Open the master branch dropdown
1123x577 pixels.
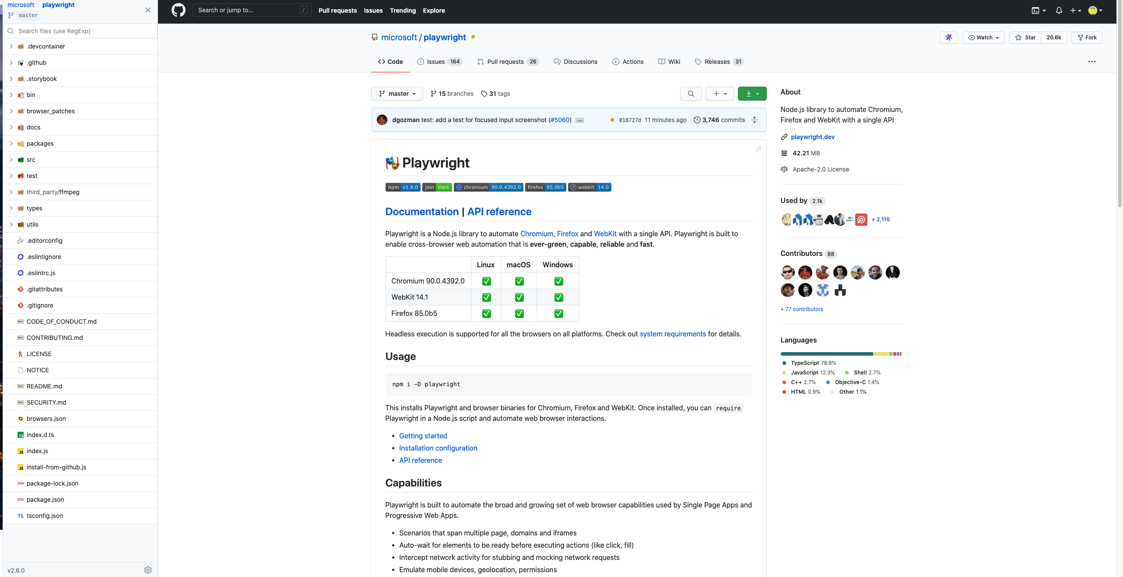coord(397,94)
